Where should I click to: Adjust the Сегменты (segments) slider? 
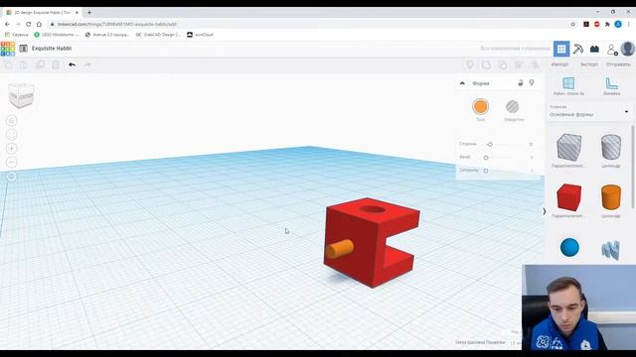click(x=486, y=171)
